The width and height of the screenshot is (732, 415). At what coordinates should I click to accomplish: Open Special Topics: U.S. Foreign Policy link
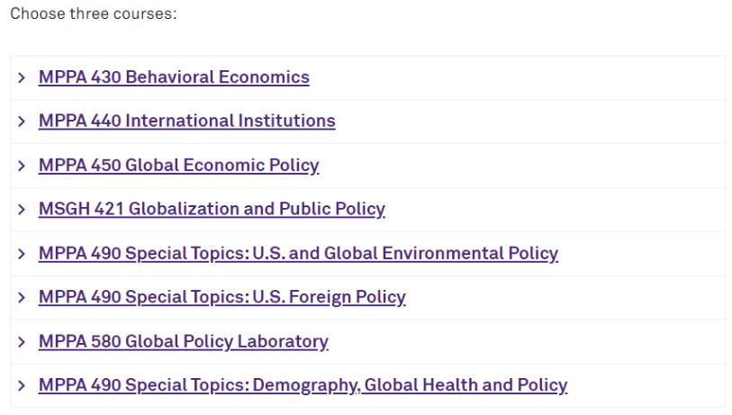(x=221, y=298)
